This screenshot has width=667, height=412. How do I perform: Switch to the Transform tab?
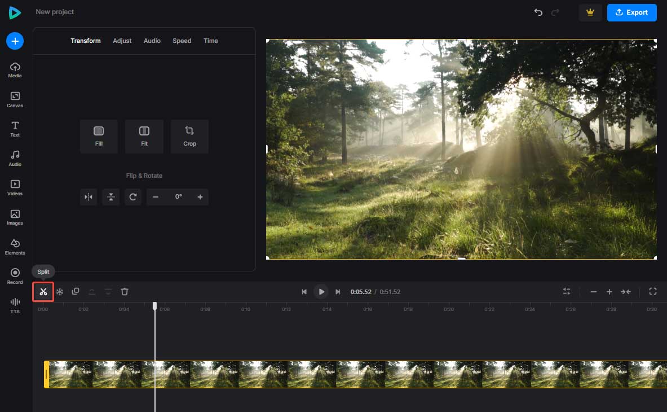(86, 41)
